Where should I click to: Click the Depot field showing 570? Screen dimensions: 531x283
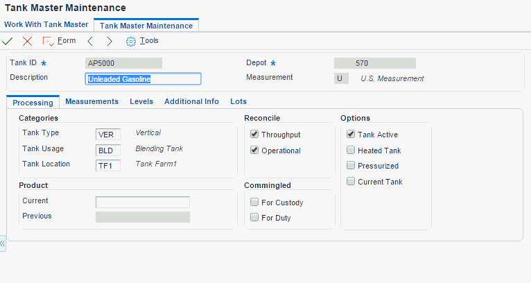tap(375, 63)
